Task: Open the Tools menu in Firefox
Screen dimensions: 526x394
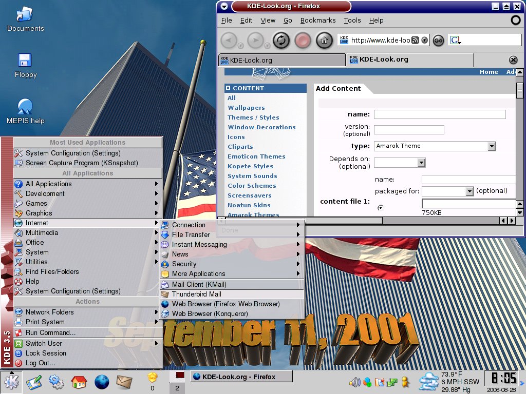Action: pos(352,21)
